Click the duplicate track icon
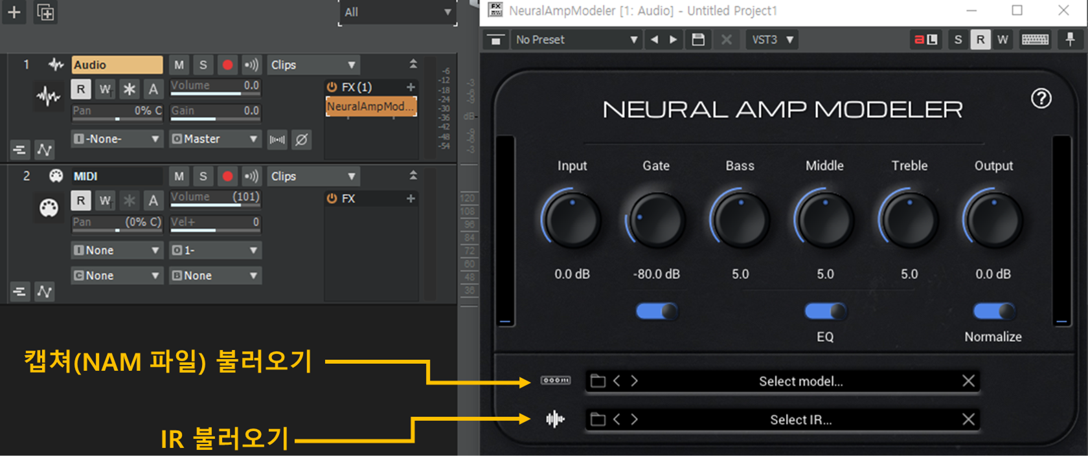This screenshot has width=1088, height=468. click(45, 12)
